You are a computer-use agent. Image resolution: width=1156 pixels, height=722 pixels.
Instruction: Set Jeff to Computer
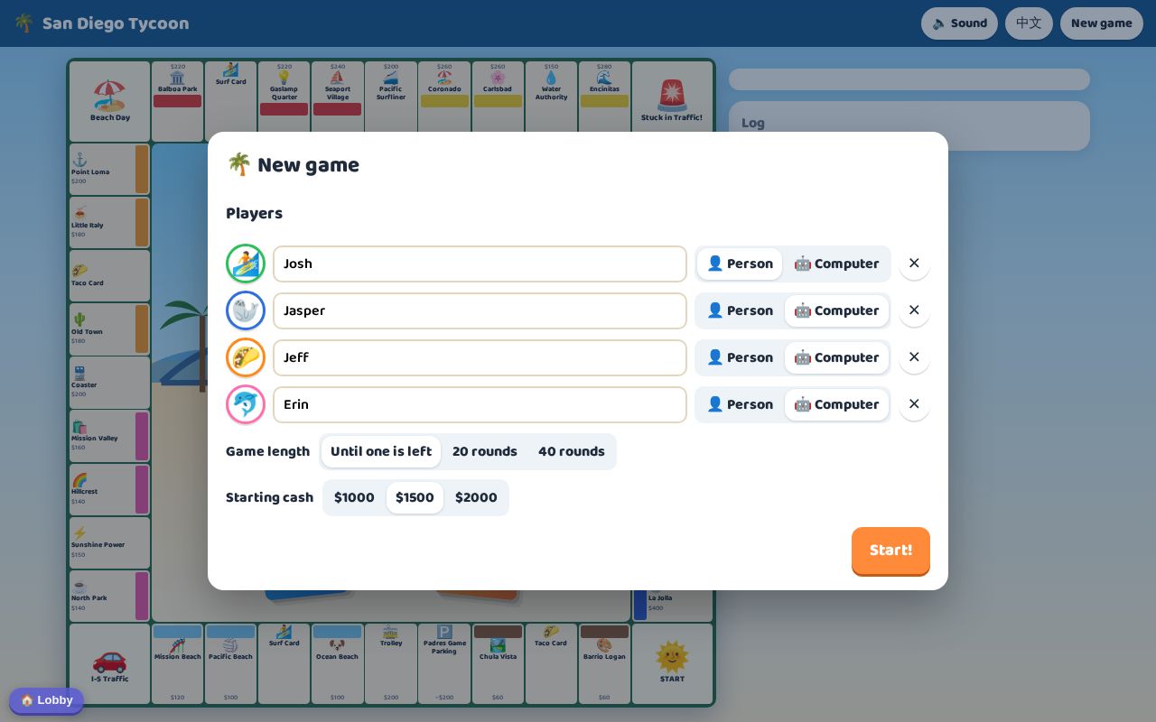[836, 357]
